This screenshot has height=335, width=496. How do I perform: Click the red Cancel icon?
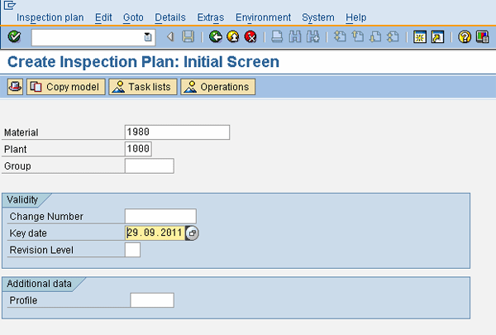coord(250,36)
